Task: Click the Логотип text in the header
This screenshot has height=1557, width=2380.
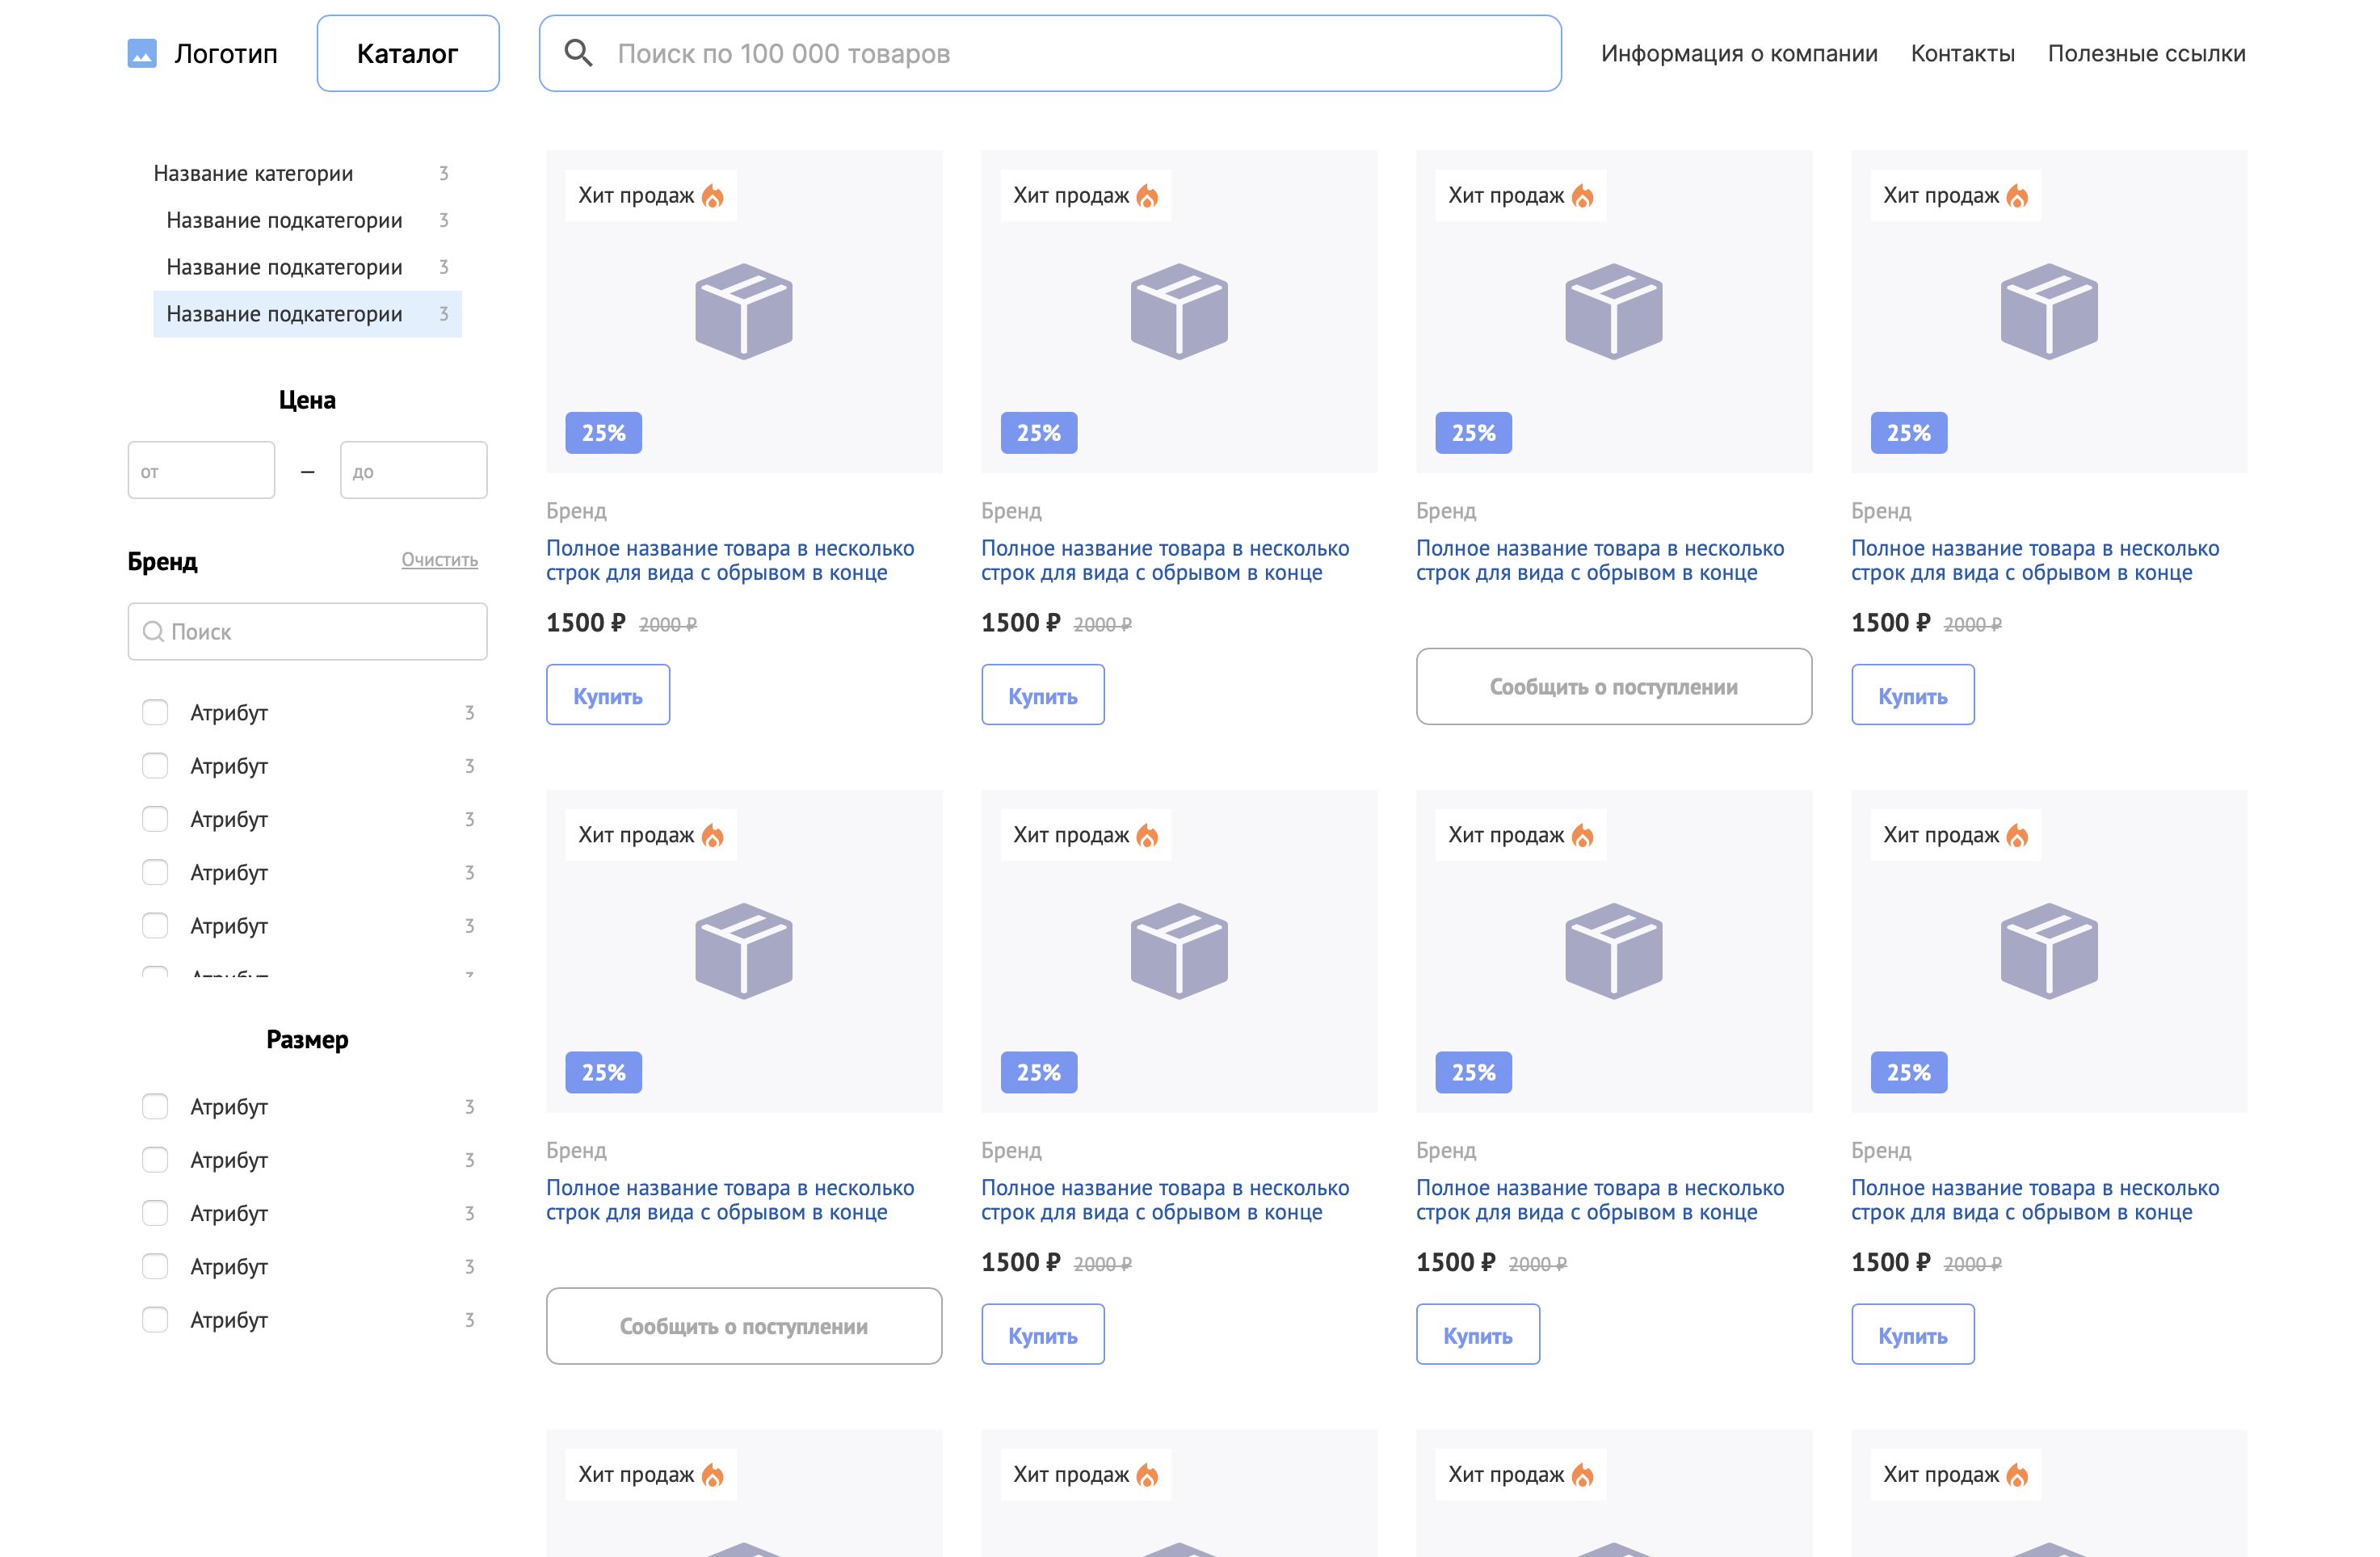Action: tap(226, 53)
